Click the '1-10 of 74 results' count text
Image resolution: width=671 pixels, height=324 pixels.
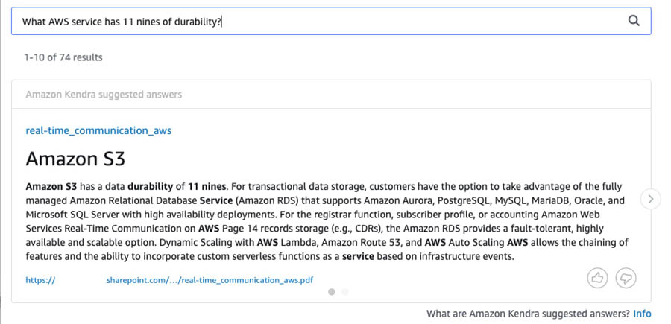click(63, 57)
